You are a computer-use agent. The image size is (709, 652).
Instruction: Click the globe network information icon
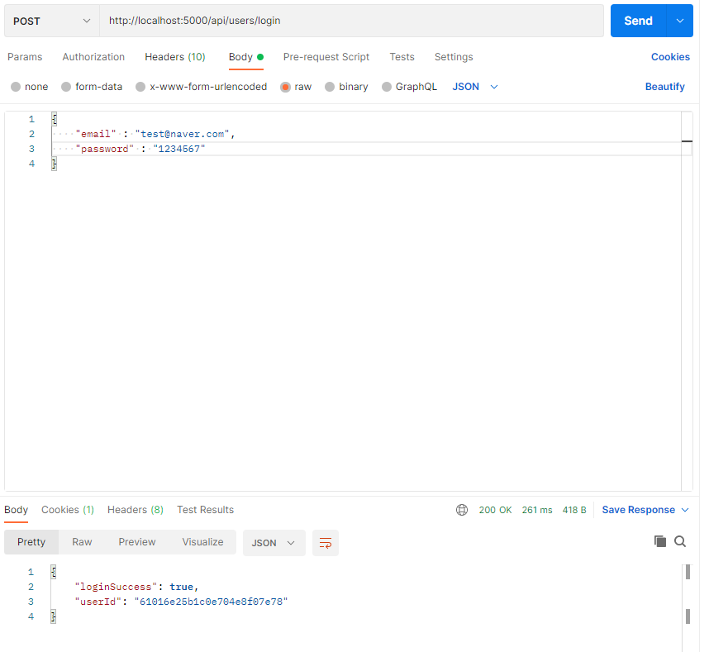(462, 510)
